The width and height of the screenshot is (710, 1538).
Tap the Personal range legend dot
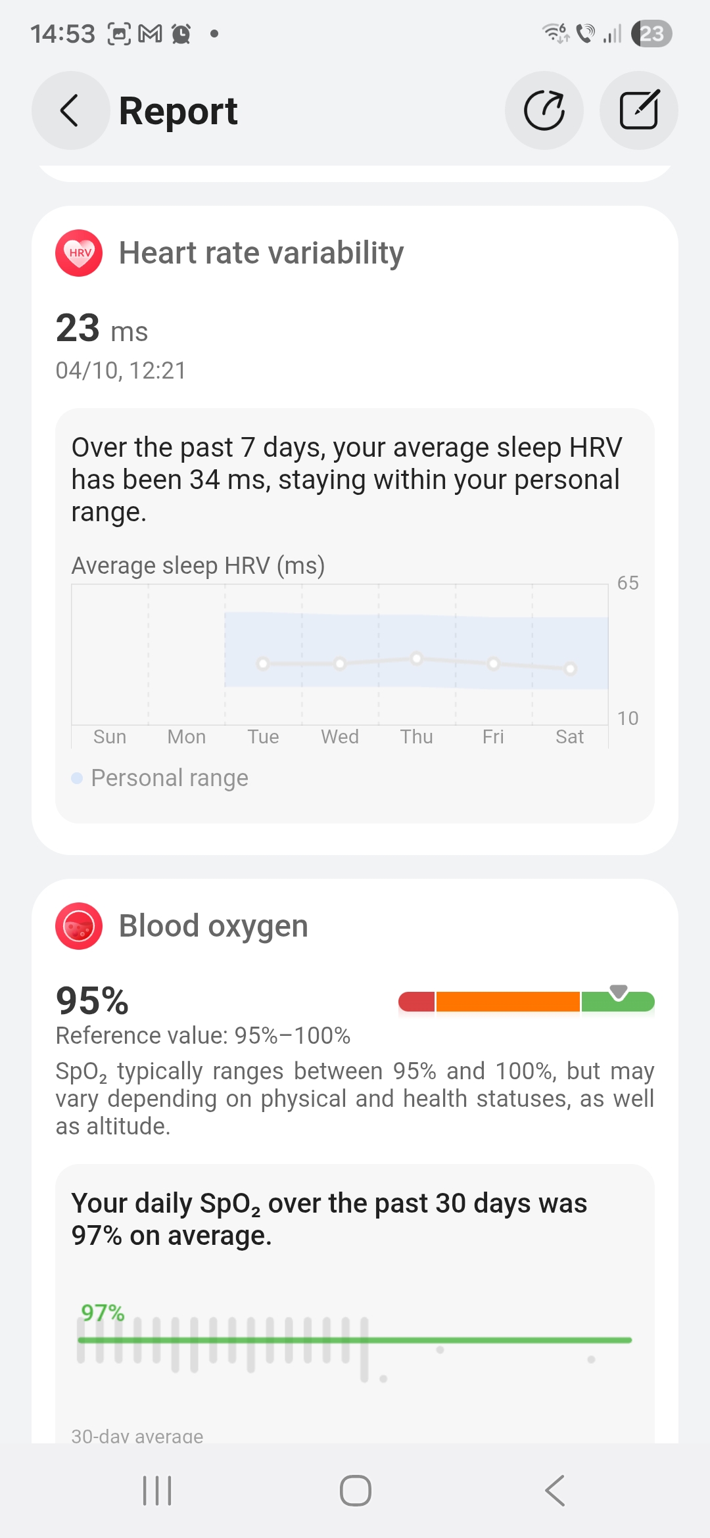coord(77,778)
